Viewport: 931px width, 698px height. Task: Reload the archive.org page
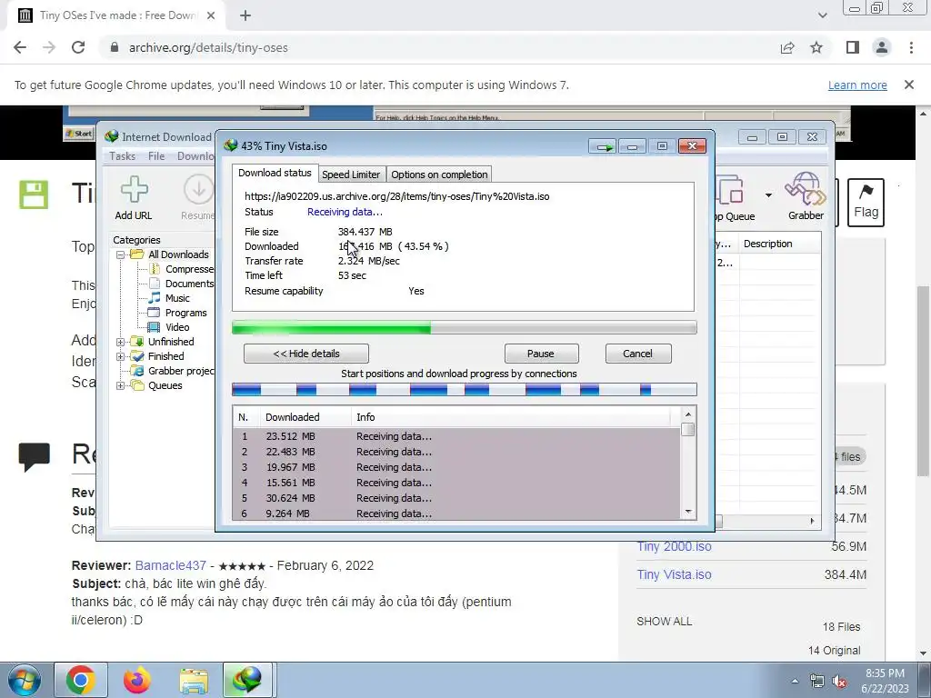(78, 47)
